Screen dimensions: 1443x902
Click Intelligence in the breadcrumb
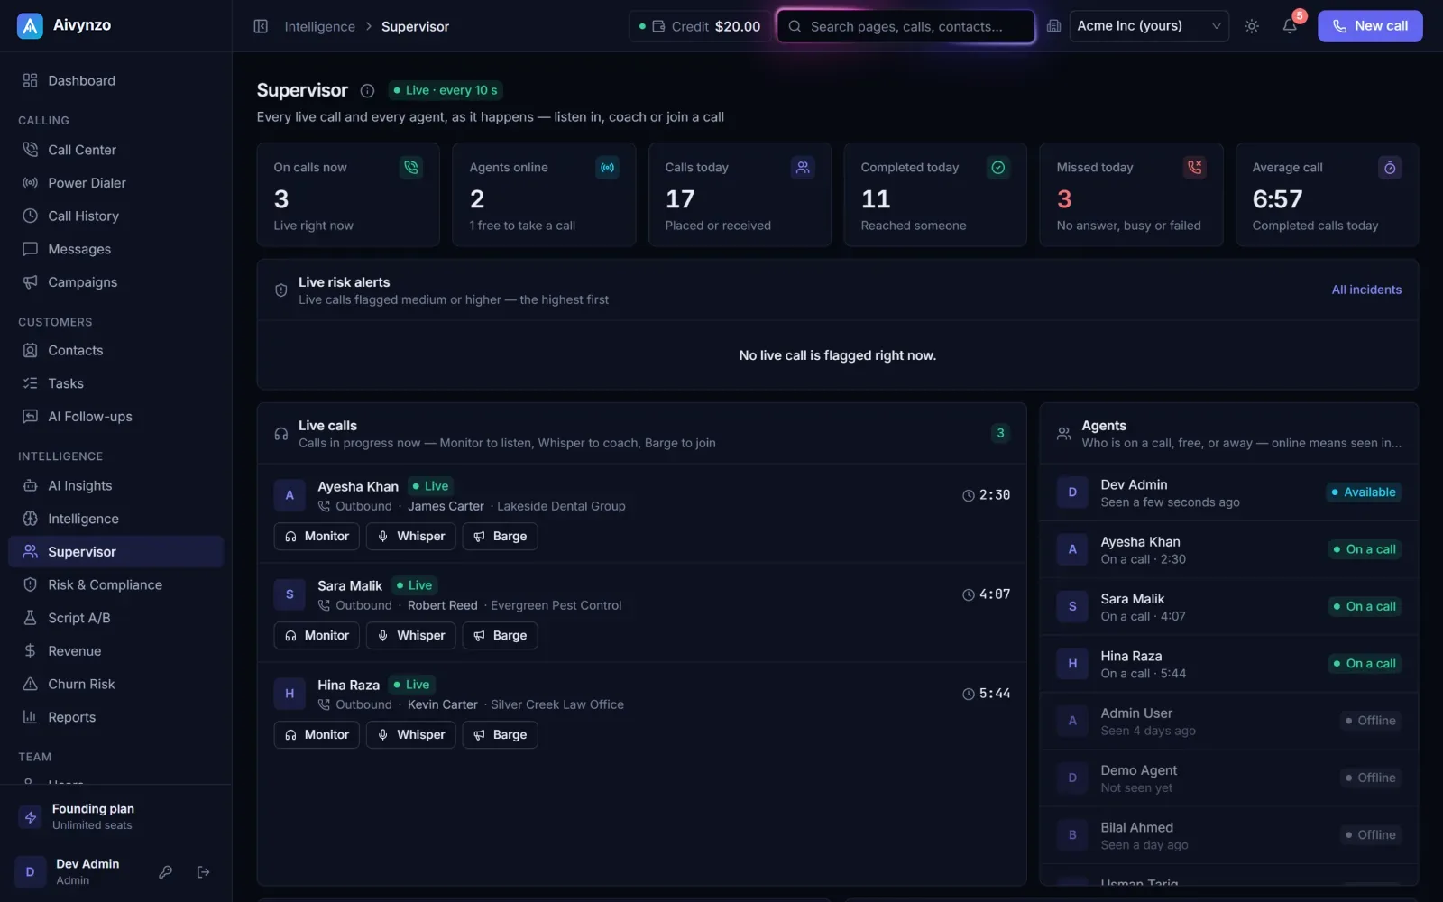(320, 26)
